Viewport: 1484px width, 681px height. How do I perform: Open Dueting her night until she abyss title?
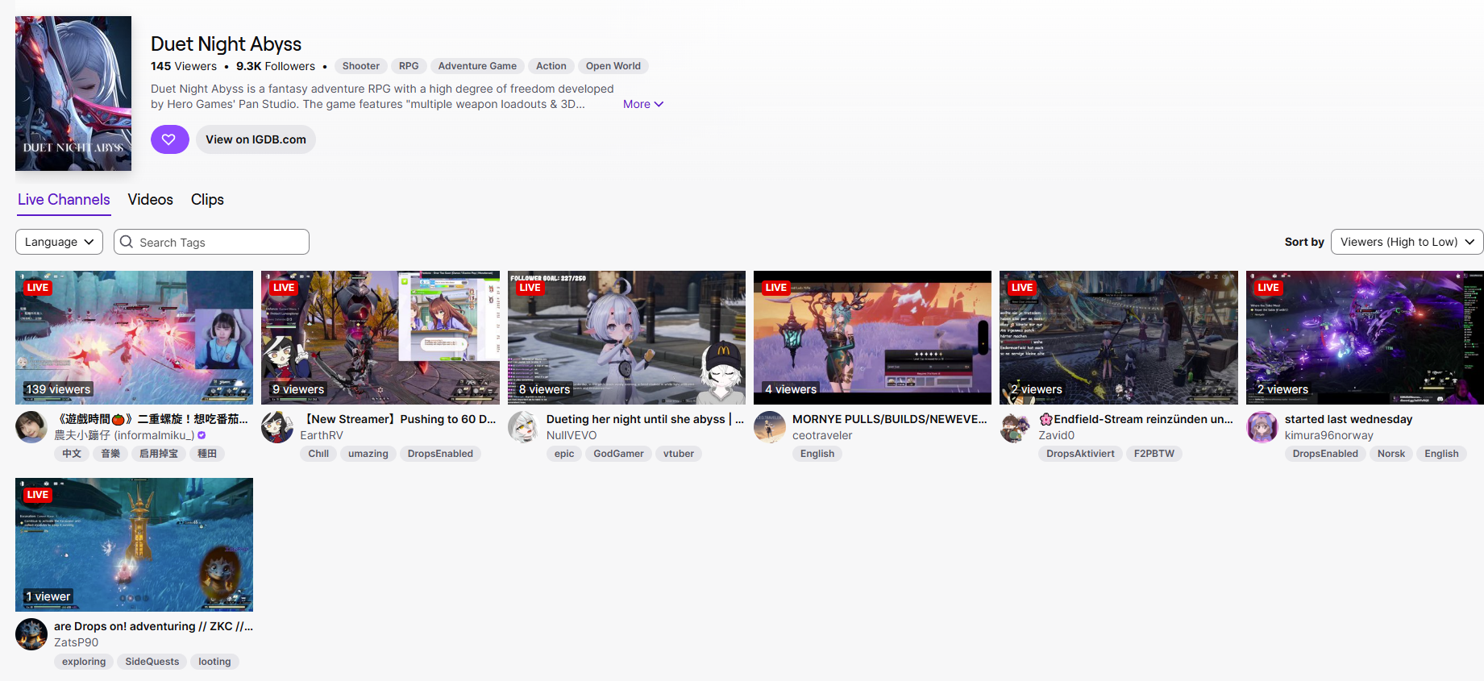645,419
